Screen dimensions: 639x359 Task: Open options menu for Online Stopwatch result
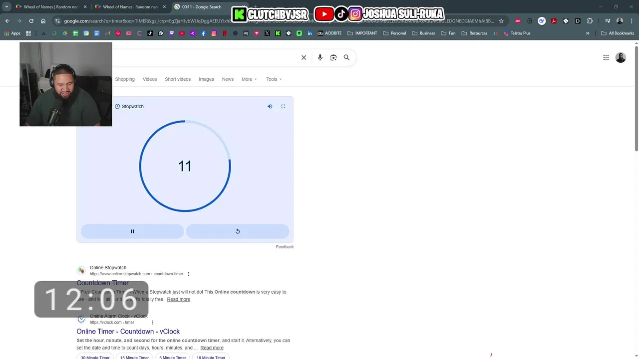(189, 274)
